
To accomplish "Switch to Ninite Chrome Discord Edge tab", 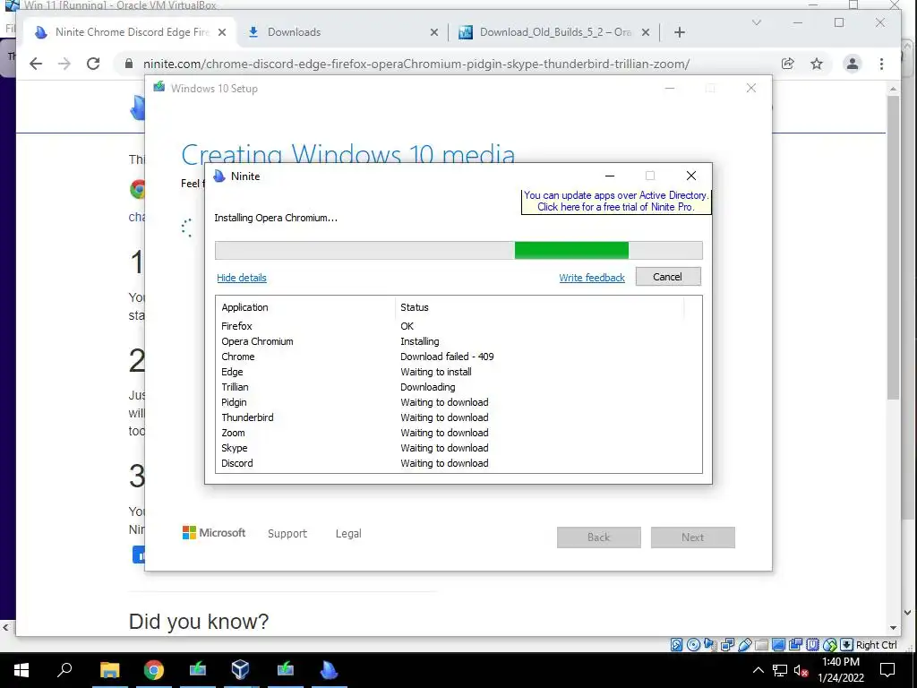I will coord(131,32).
